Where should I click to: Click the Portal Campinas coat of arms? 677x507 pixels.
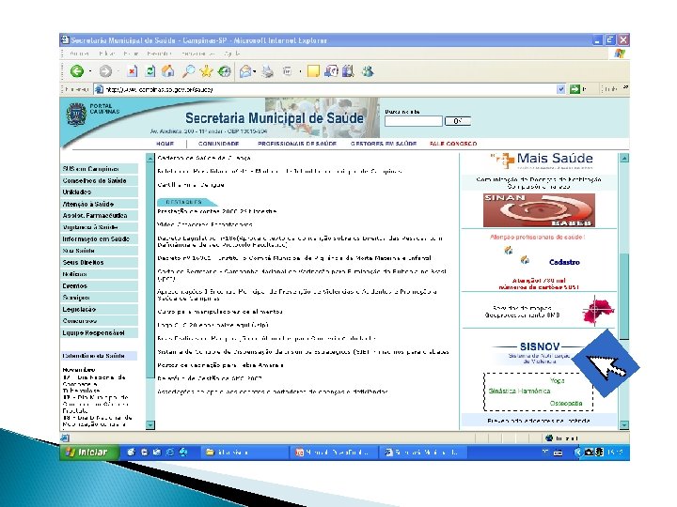coord(76,115)
